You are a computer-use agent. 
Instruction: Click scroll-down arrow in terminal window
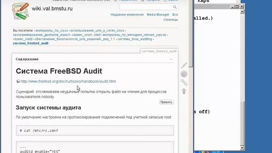[x=242, y=148]
